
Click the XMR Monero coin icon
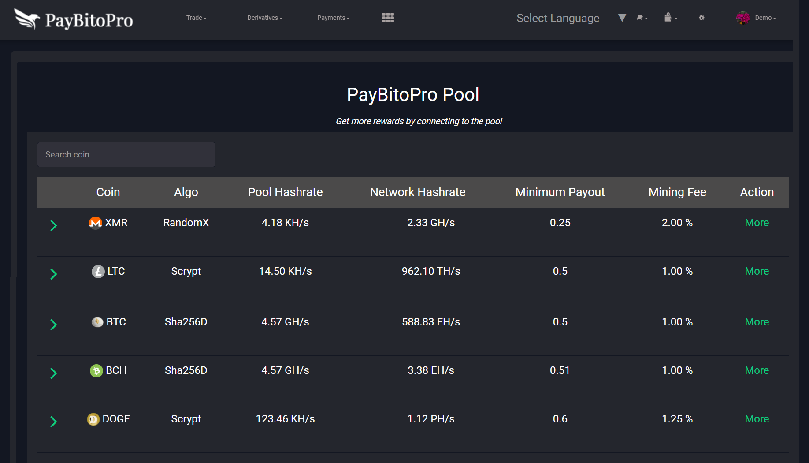pyautogui.click(x=95, y=223)
